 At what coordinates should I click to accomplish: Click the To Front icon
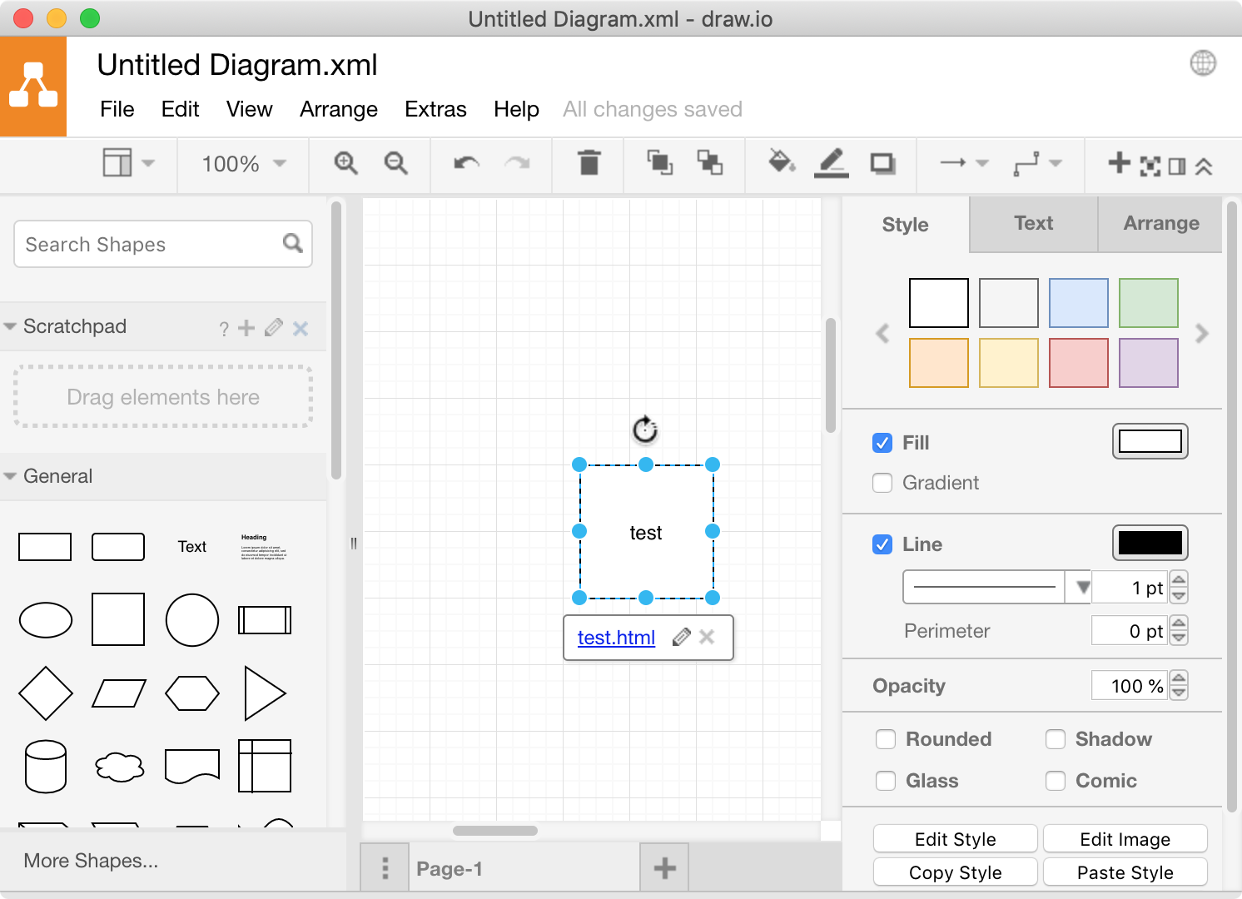point(658,164)
